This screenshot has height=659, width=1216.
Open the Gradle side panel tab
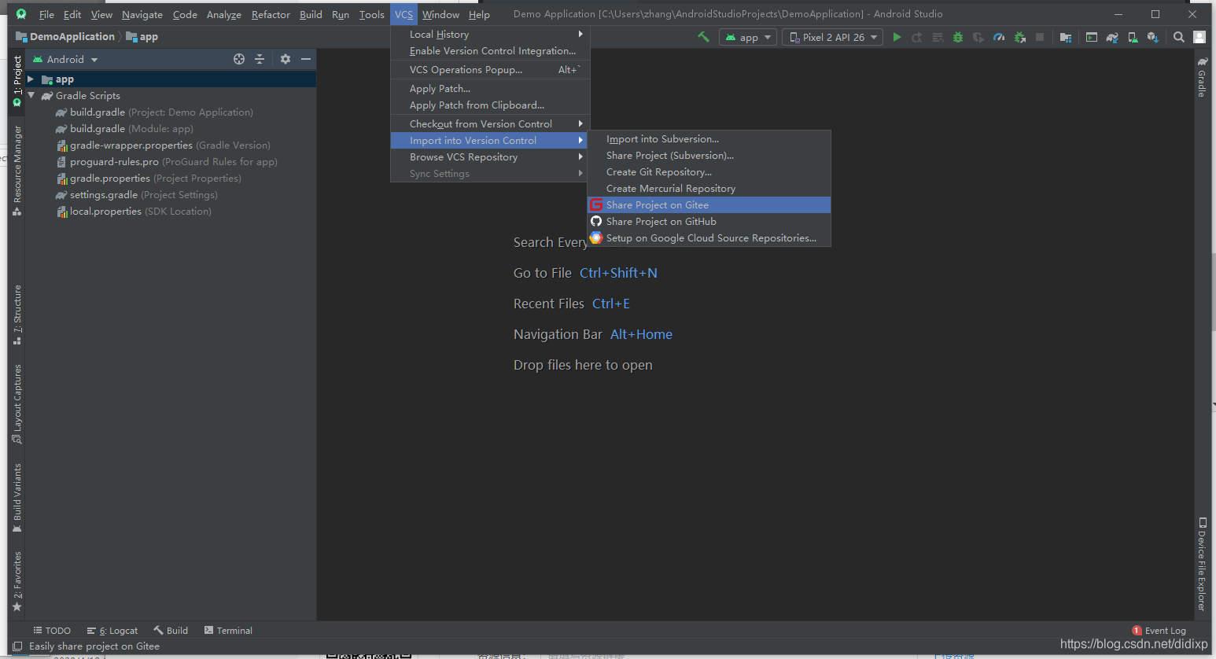tap(1202, 76)
